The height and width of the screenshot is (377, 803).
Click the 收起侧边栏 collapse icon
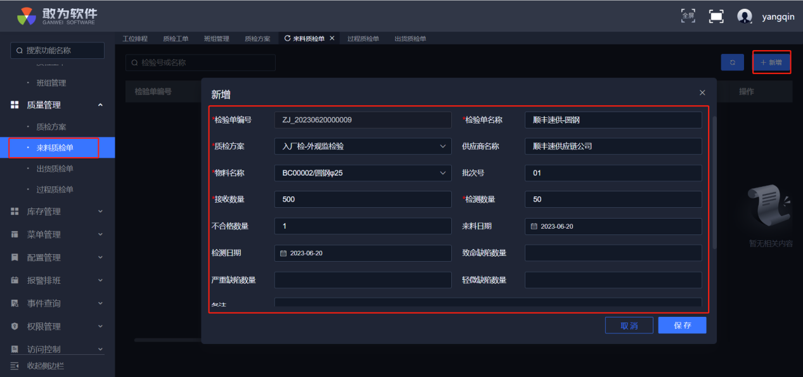tap(15, 366)
